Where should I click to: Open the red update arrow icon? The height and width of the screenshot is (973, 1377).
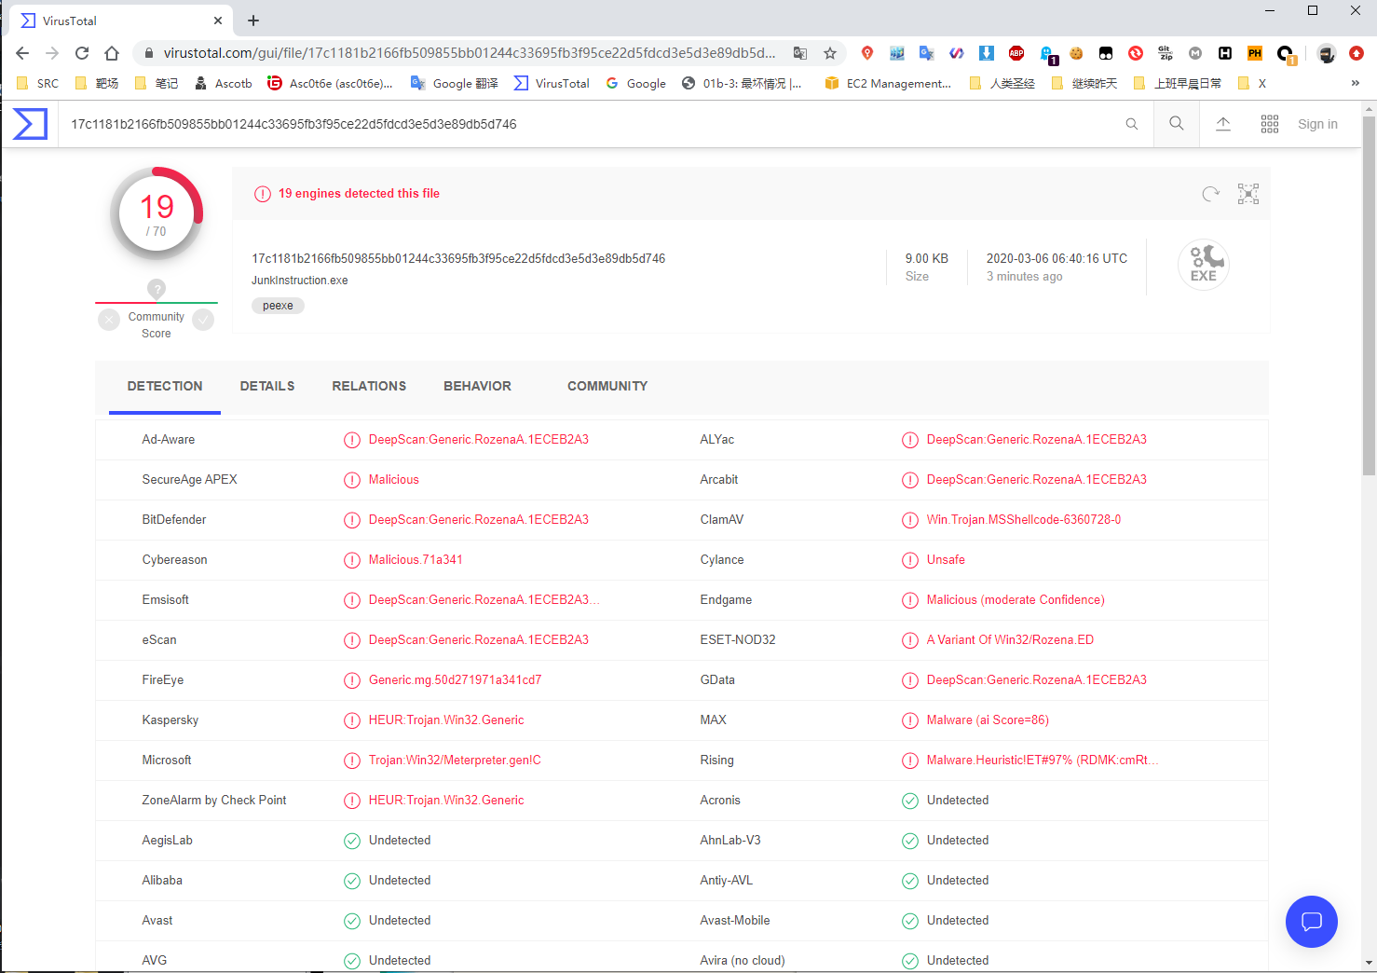pos(1357,53)
